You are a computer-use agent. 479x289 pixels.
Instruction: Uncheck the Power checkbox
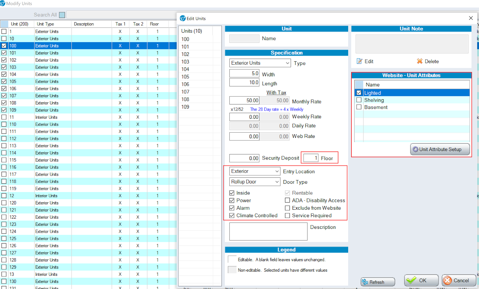[x=232, y=200]
